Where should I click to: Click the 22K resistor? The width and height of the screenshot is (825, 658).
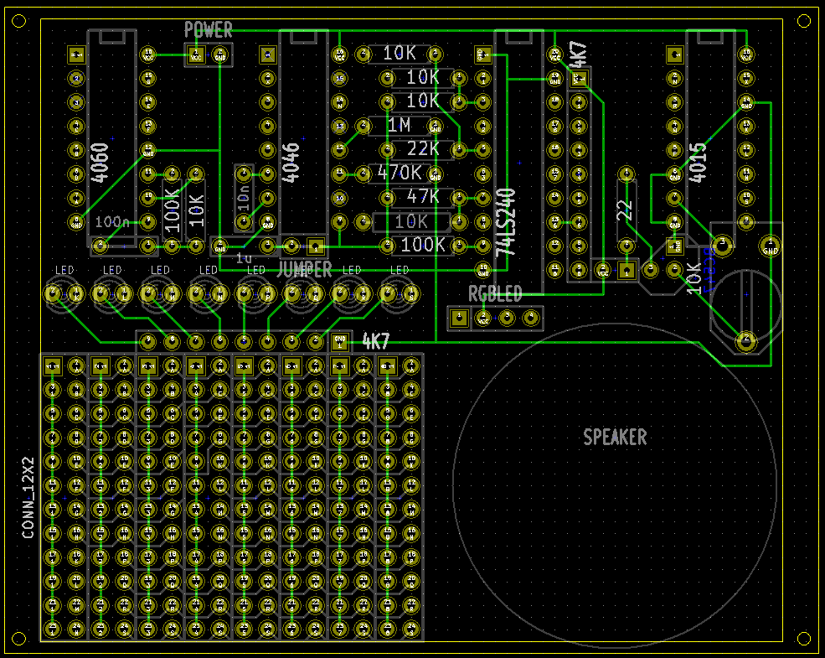(x=423, y=149)
